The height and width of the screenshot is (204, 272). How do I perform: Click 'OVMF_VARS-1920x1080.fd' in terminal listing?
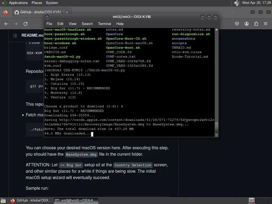point(129,66)
